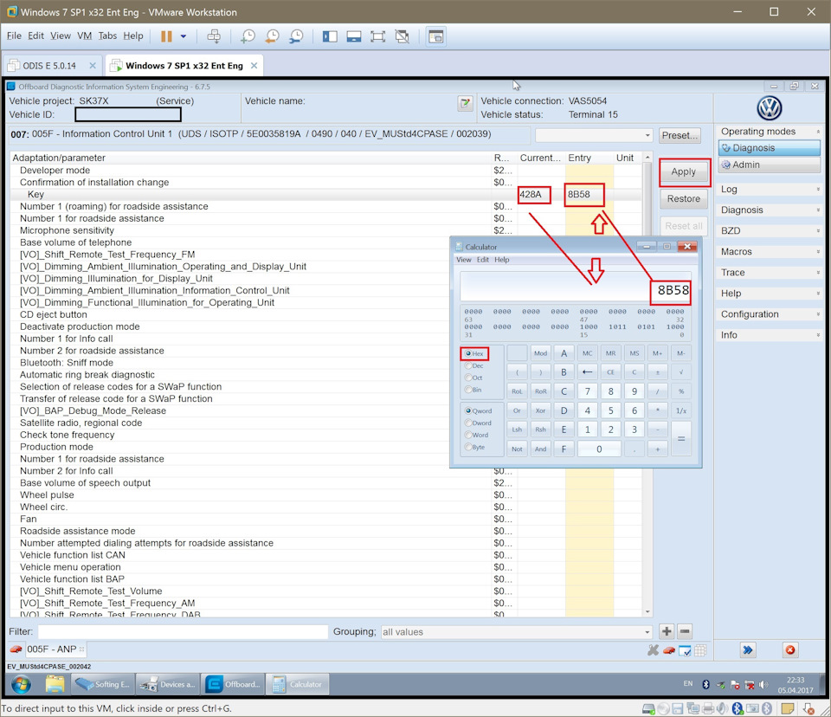Revert VM to snapshot icon
Screen dimensions: 831x717
tap(272, 36)
